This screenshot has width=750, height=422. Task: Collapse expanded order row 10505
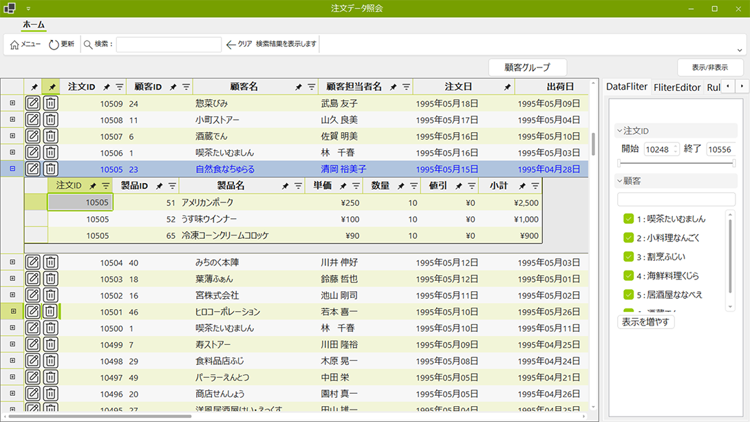(12, 169)
